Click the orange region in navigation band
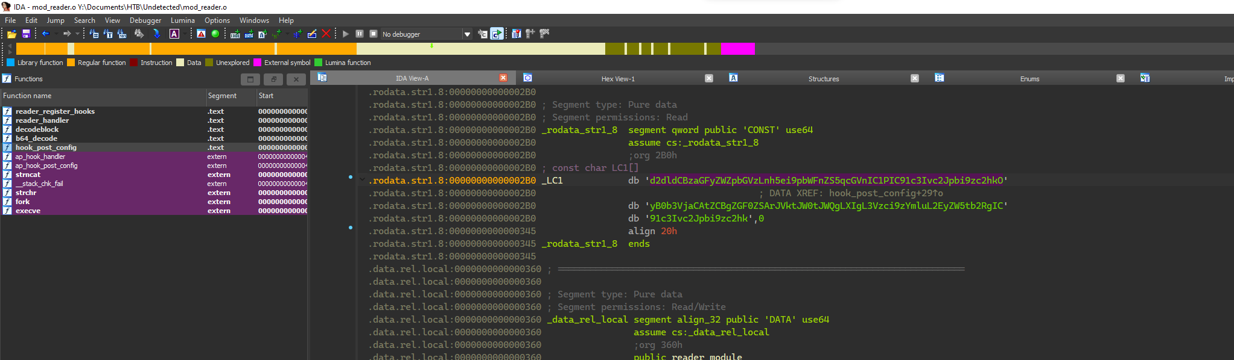Screen dimensions: 1234x360 [x=211, y=49]
